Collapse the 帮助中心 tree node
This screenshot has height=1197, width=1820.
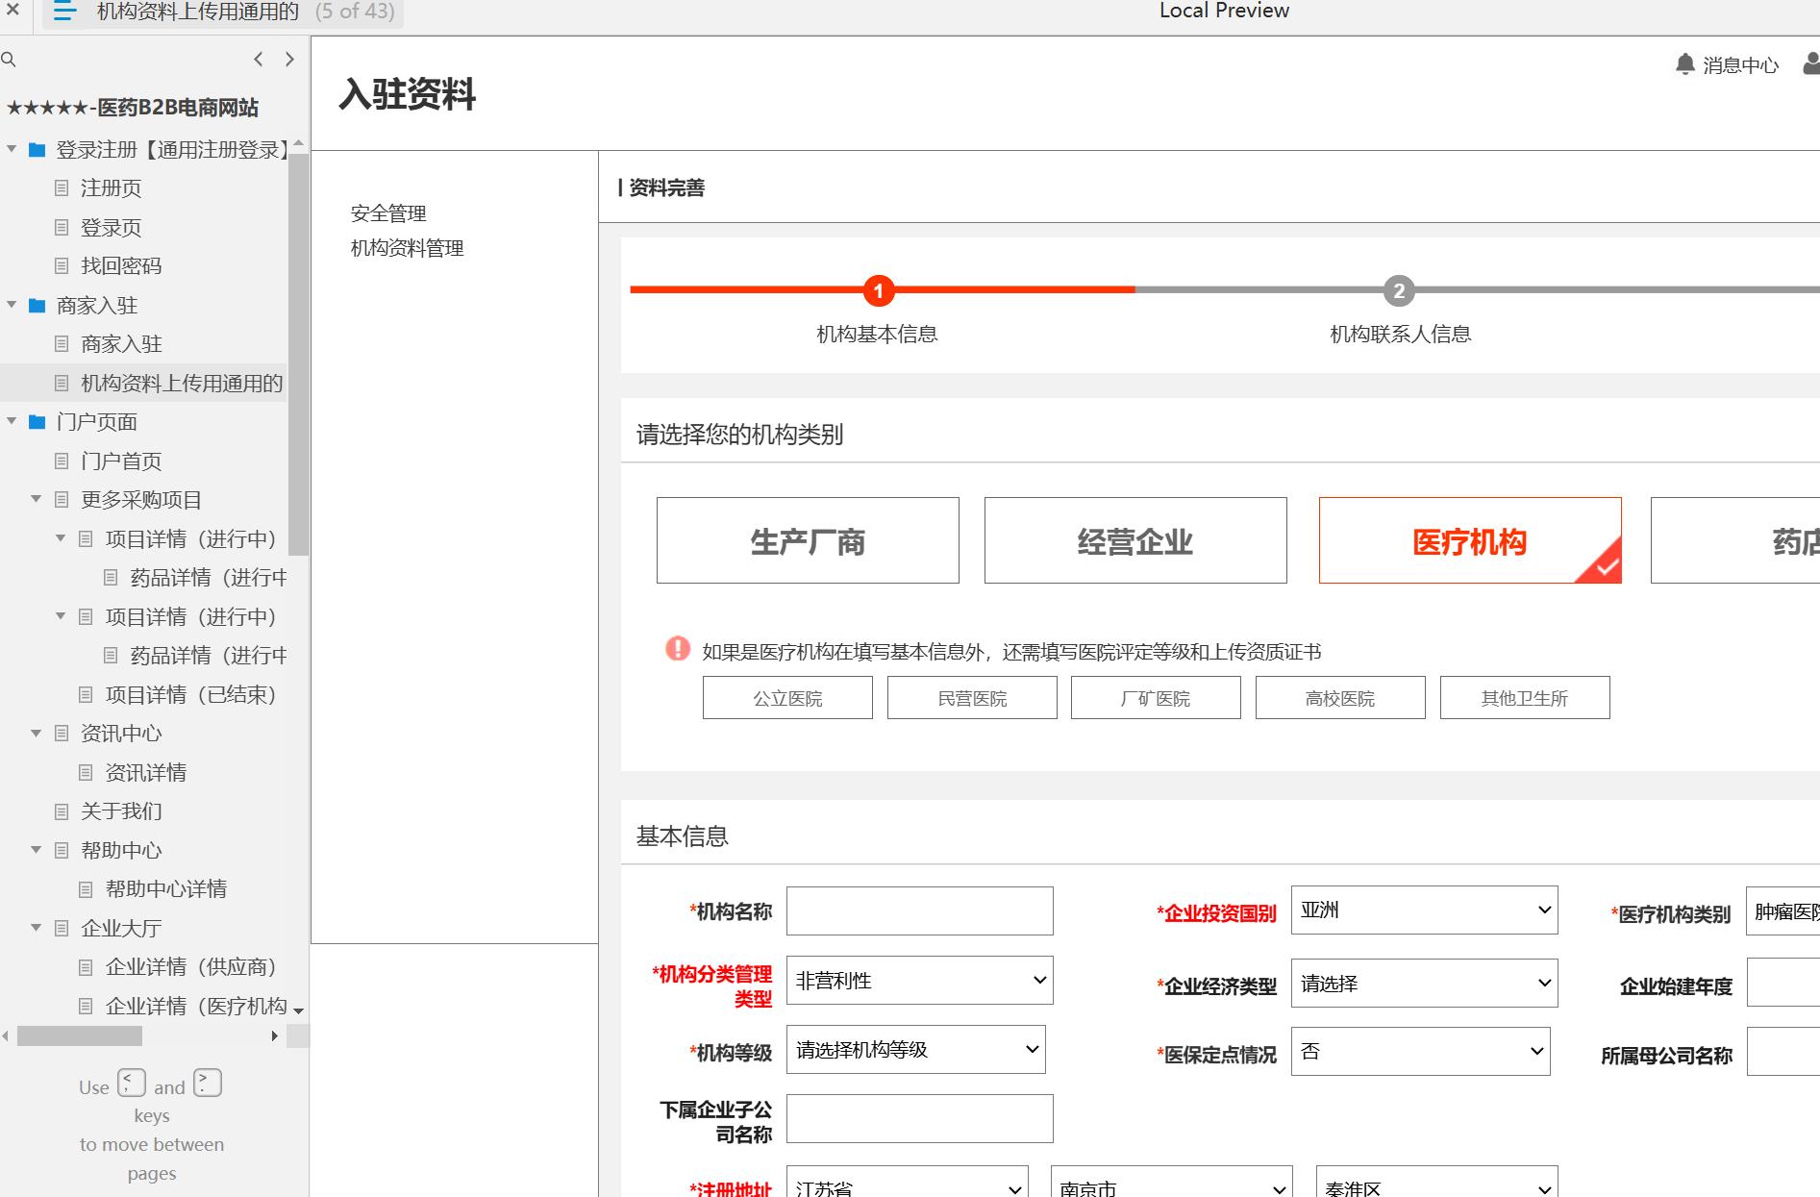[x=36, y=850]
